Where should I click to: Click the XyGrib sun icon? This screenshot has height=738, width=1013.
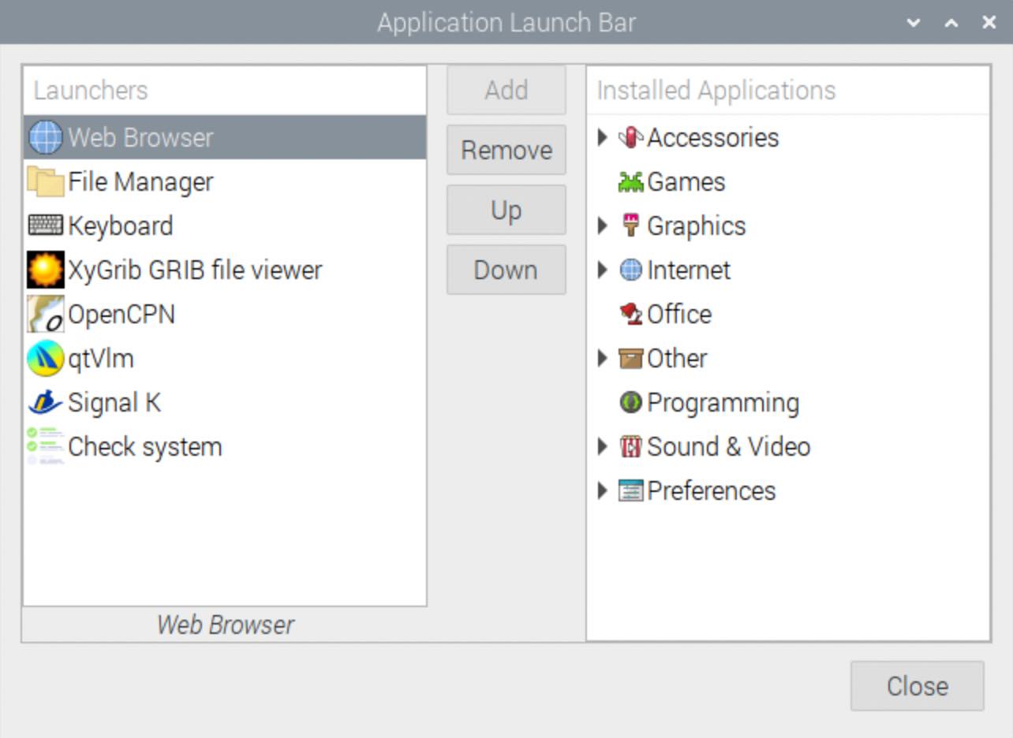(x=46, y=270)
